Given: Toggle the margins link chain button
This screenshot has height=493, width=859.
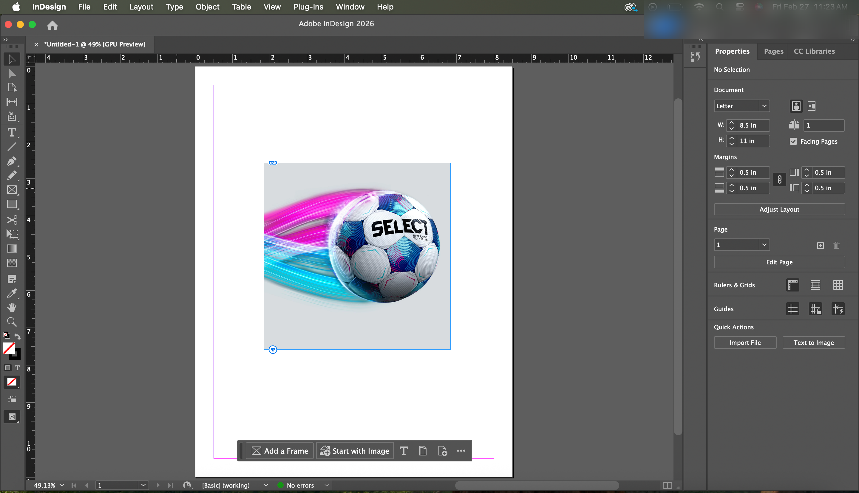Looking at the screenshot, I should click(x=779, y=180).
